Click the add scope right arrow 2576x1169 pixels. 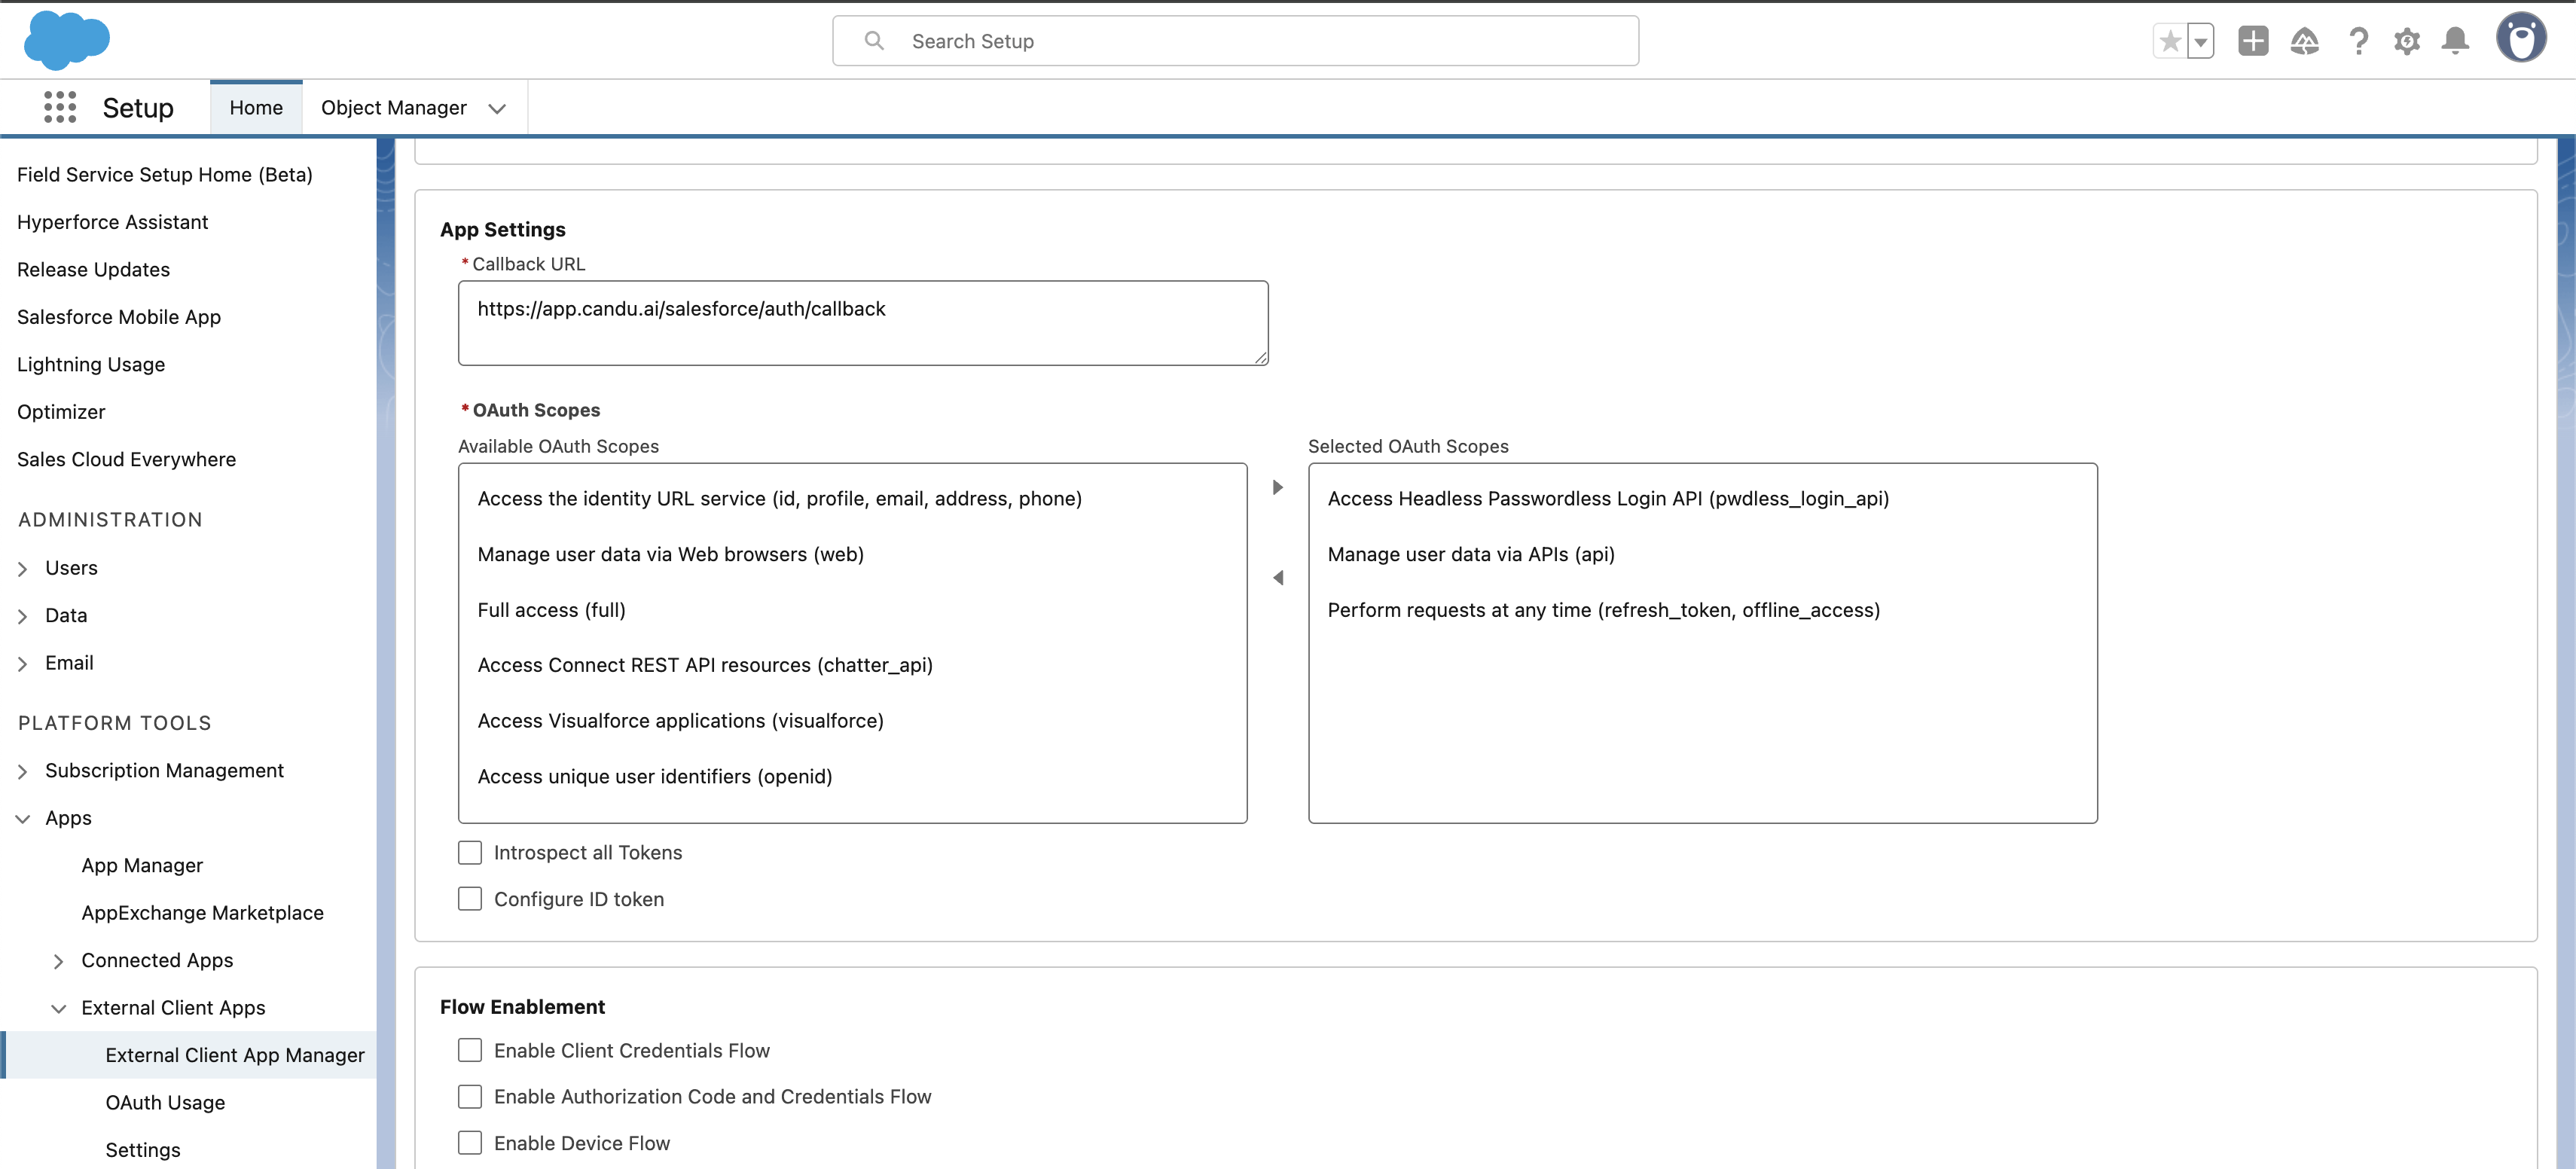click(x=1277, y=487)
